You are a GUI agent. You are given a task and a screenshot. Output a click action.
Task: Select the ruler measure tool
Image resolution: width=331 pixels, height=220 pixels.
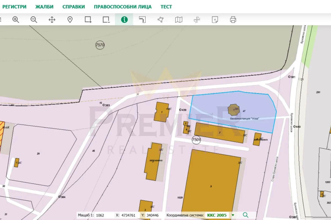(142, 20)
